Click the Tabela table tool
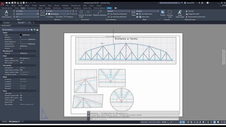 point(133,13)
